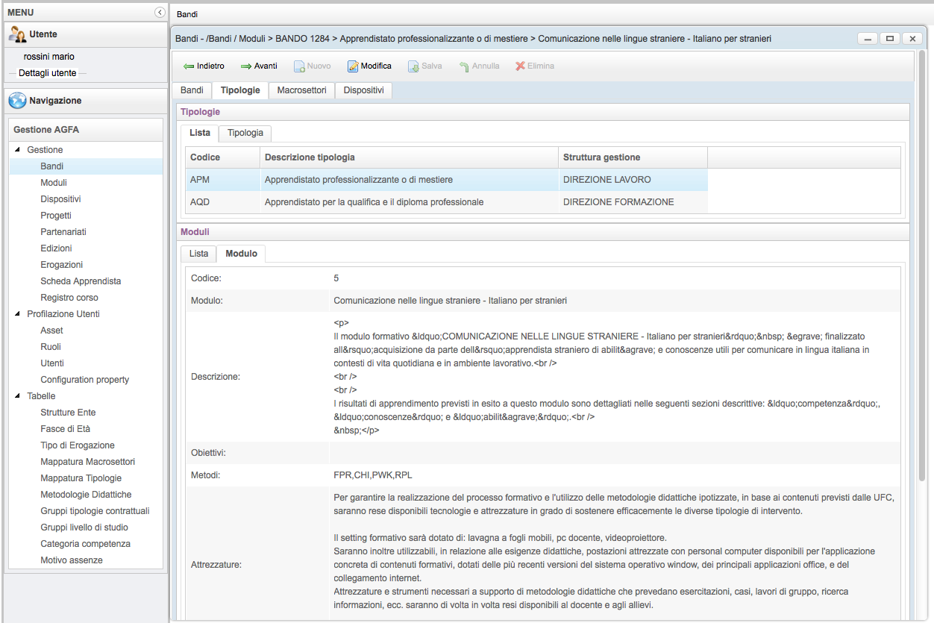Image resolution: width=934 pixels, height=623 pixels.
Task: Click the Avanti forward arrow icon
Action: coord(245,66)
